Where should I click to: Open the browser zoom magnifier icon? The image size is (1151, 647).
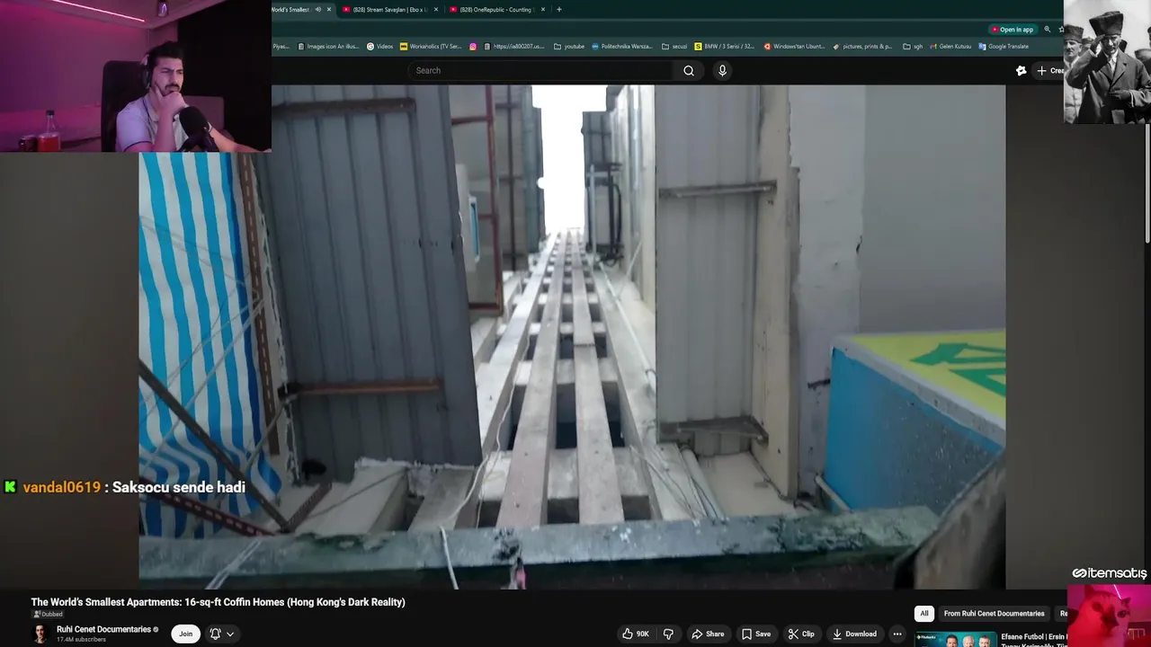click(x=1048, y=30)
